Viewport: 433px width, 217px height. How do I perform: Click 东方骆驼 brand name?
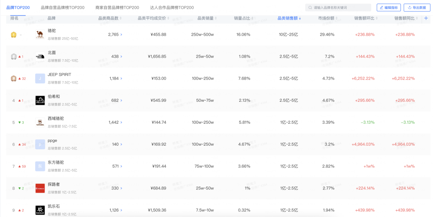(x=56, y=163)
